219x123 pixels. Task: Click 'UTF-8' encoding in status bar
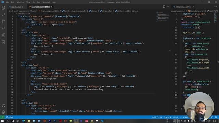click(x=176, y=117)
